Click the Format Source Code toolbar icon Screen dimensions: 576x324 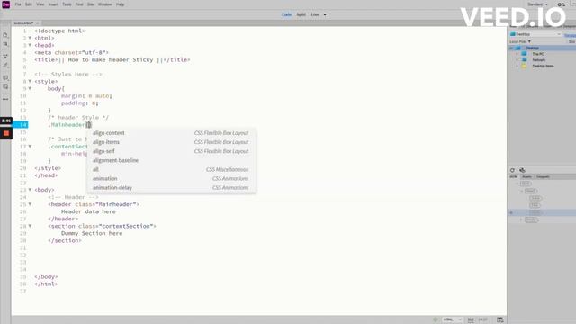(5, 65)
